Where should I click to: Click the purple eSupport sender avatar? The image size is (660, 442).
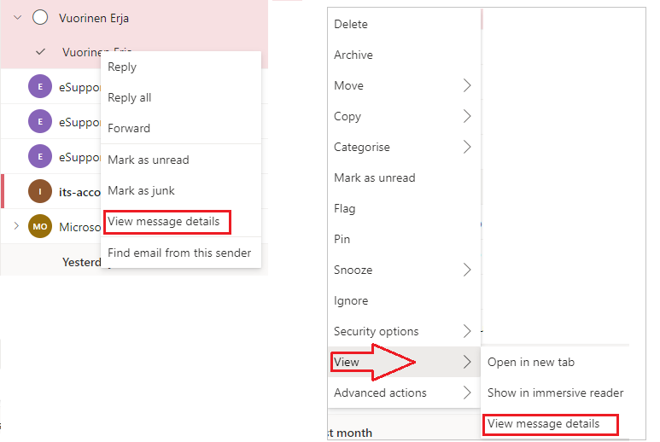pyautogui.click(x=40, y=88)
